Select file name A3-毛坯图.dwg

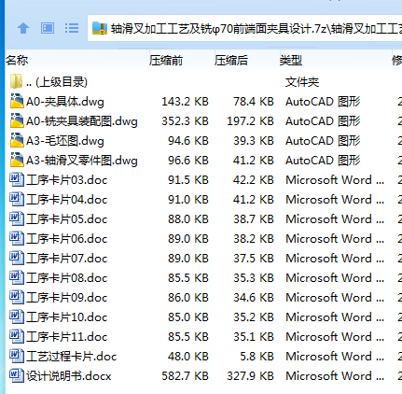pos(65,141)
